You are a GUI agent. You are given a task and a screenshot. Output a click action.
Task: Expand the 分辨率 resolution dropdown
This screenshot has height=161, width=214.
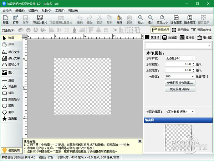(x=180, y=76)
